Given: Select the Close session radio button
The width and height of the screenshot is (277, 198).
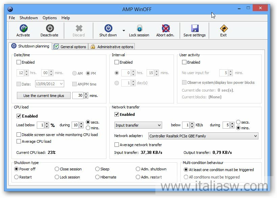Looking at the screenshot, I should tap(57, 169).
